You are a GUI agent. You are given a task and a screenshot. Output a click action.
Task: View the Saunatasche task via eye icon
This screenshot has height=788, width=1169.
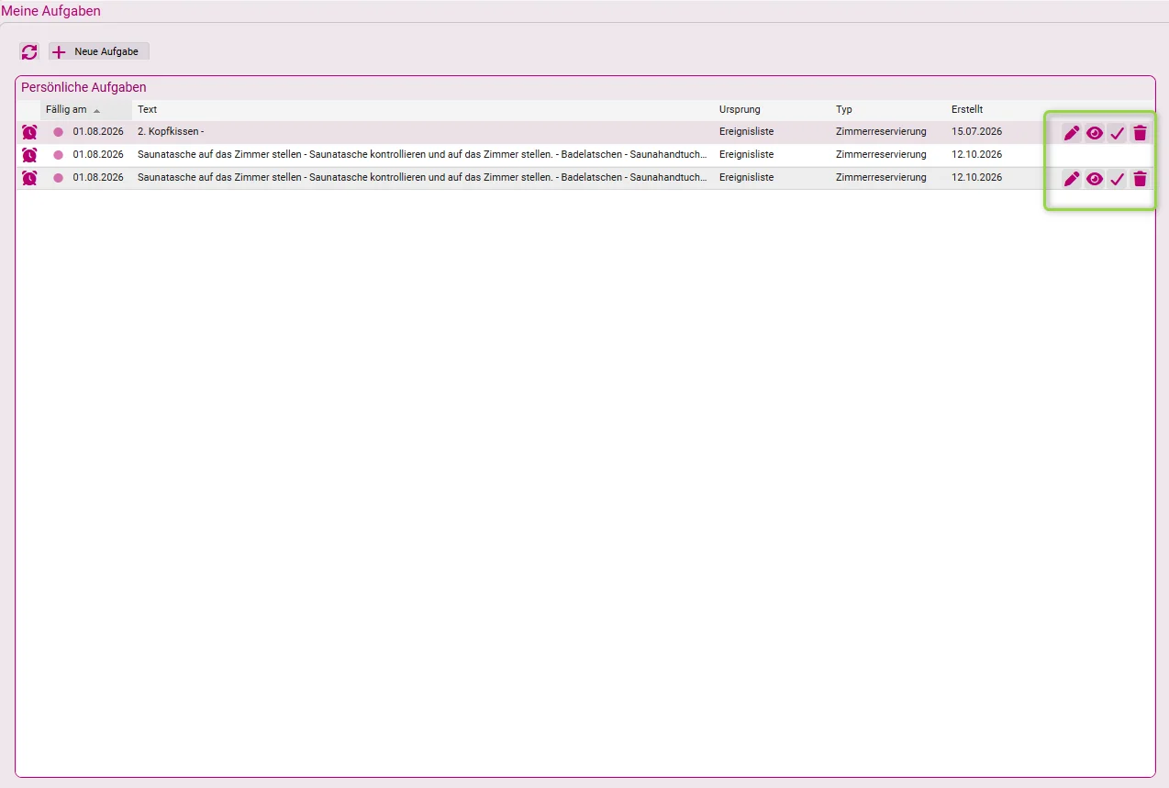coord(1095,179)
